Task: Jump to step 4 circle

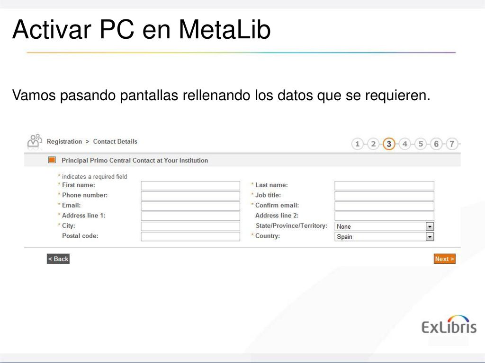Action: 404,144
